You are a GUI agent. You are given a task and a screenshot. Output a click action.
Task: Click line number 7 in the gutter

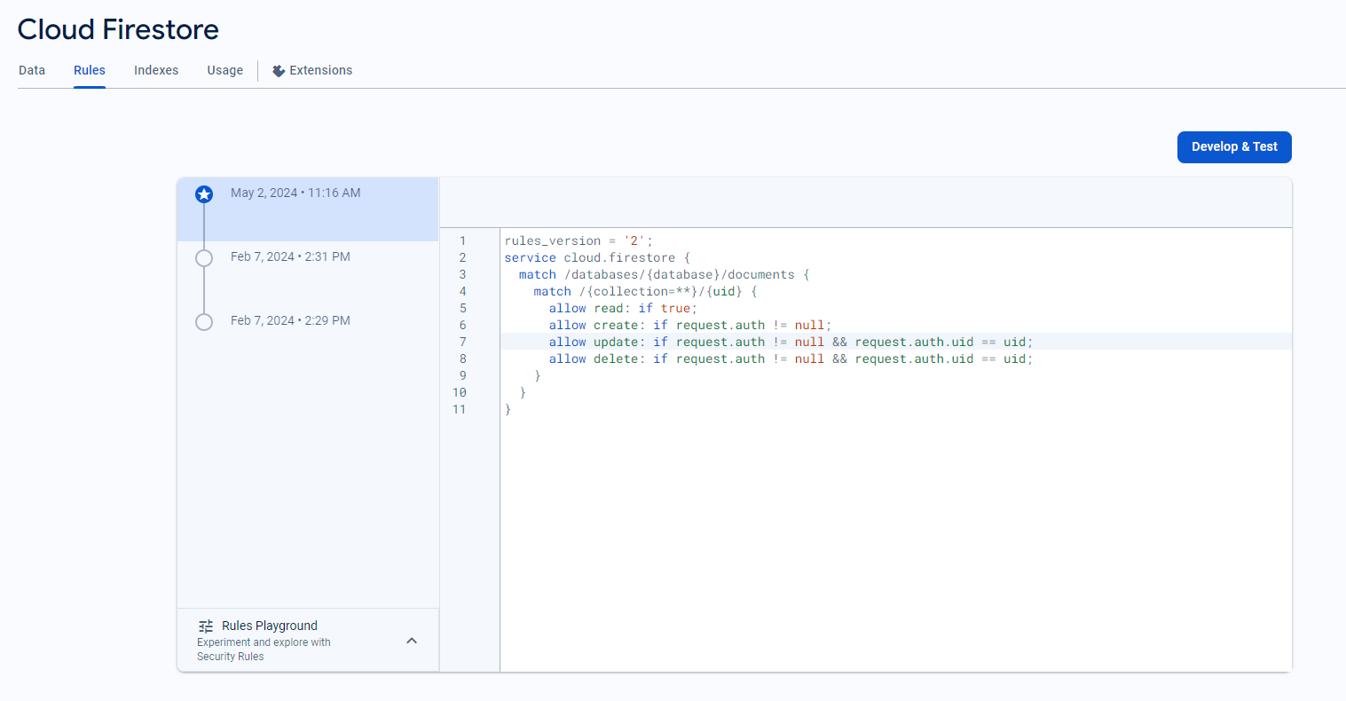pos(462,343)
